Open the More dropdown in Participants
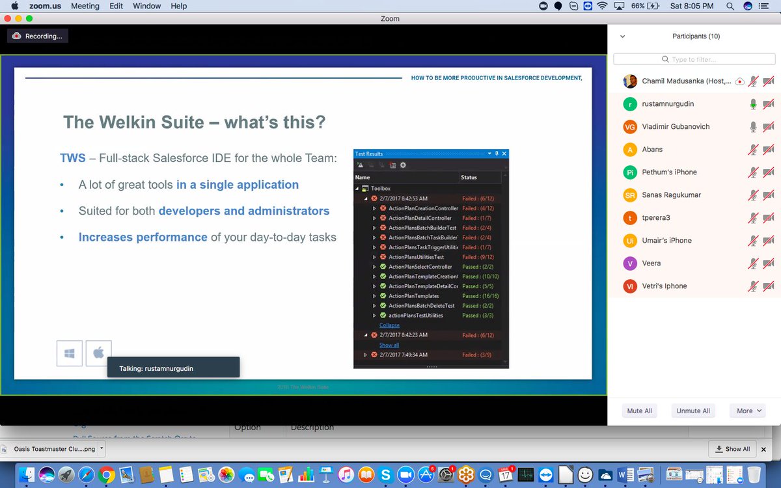 pyautogui.click(x=748, y=411)
